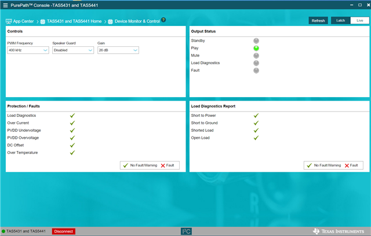Image resolution: width=371 pixels, height=236 pixels.
Task: Click the Standby status indicator
Action: click(x=256, y=41)
